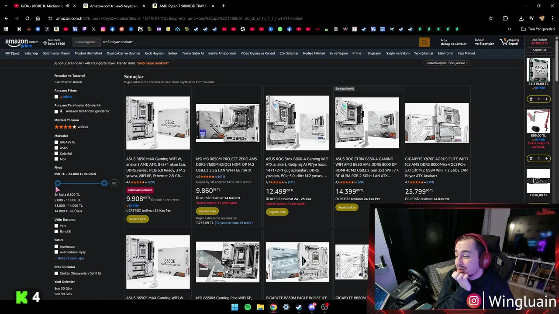Enable the Amazon Prime filter checkbox
The height and width of the screenshot is (314, 559).
point(56,97)
